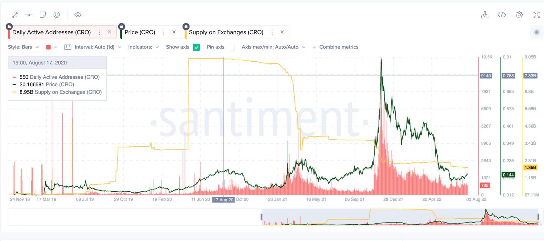544x241 pixels.
Task: Open the embed code icon
Action: (502, 15)
